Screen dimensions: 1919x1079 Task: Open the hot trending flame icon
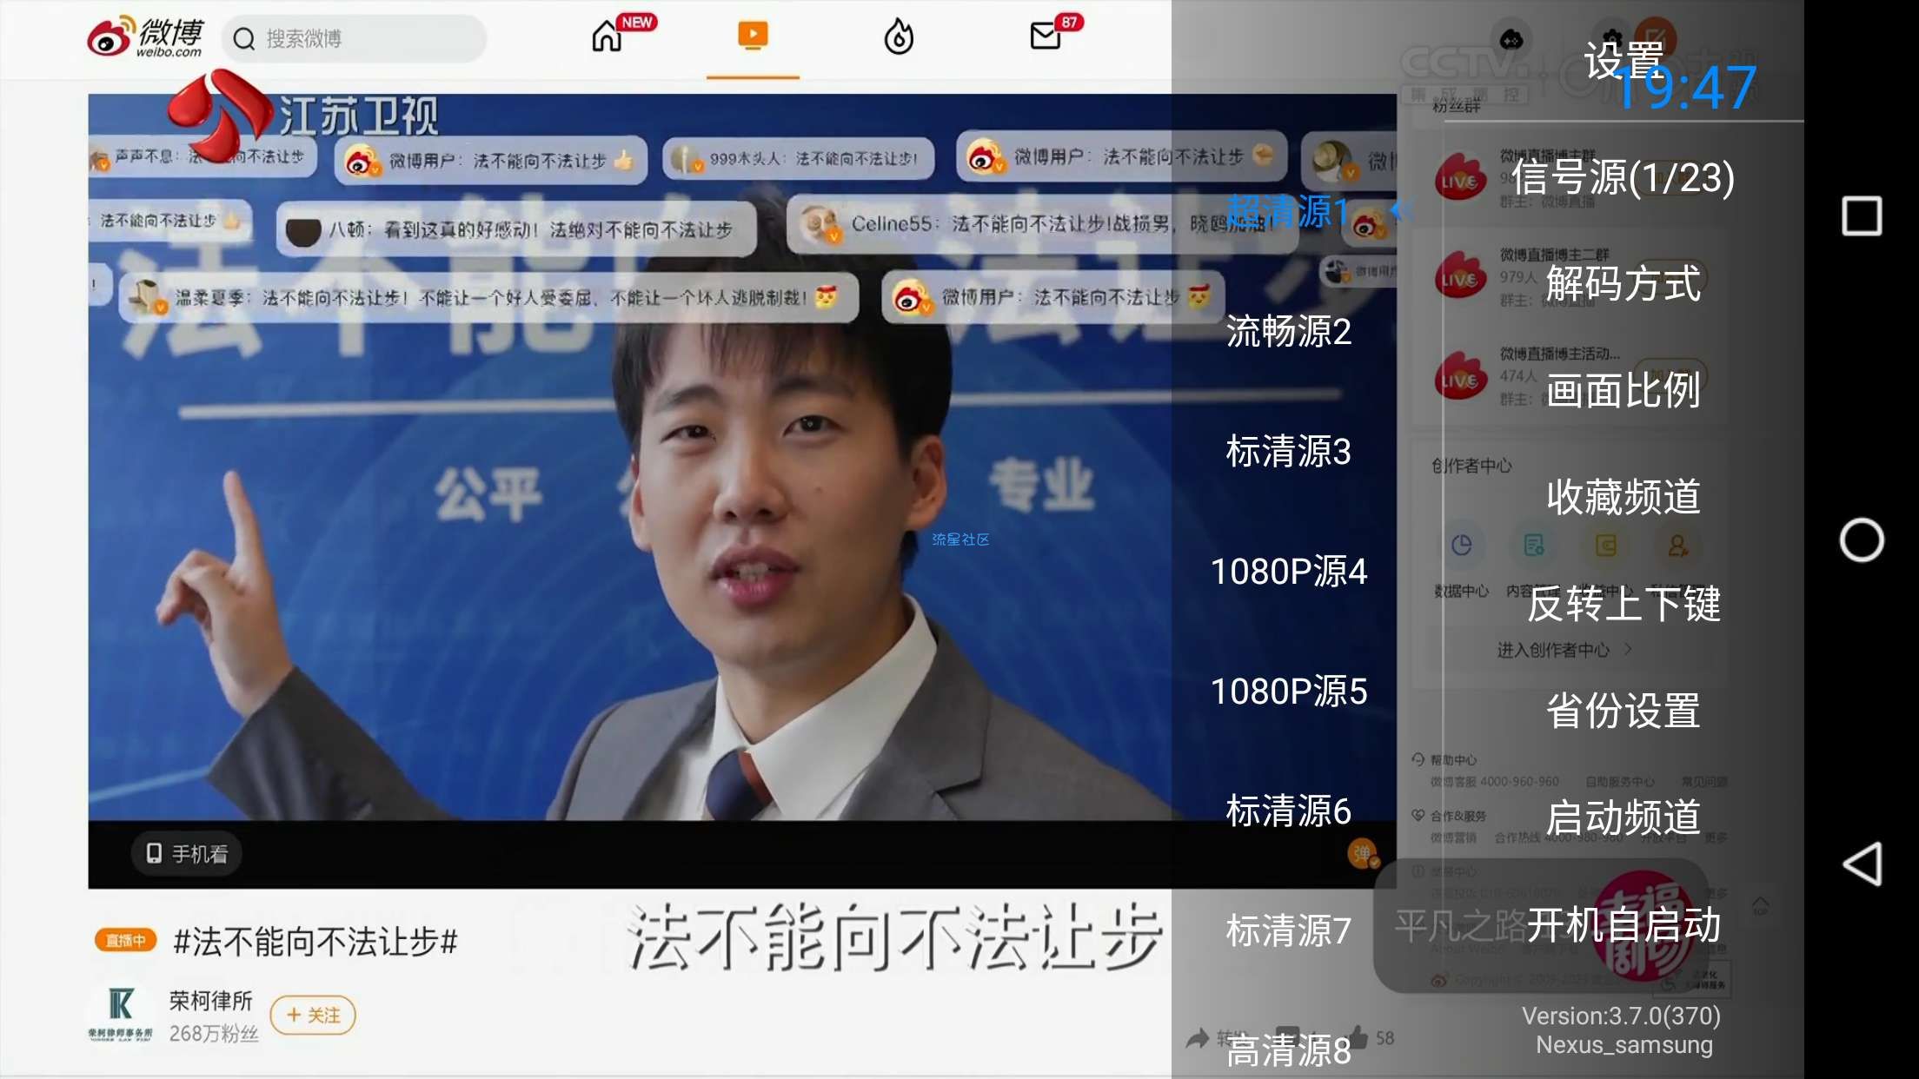(x=899, y=36)
